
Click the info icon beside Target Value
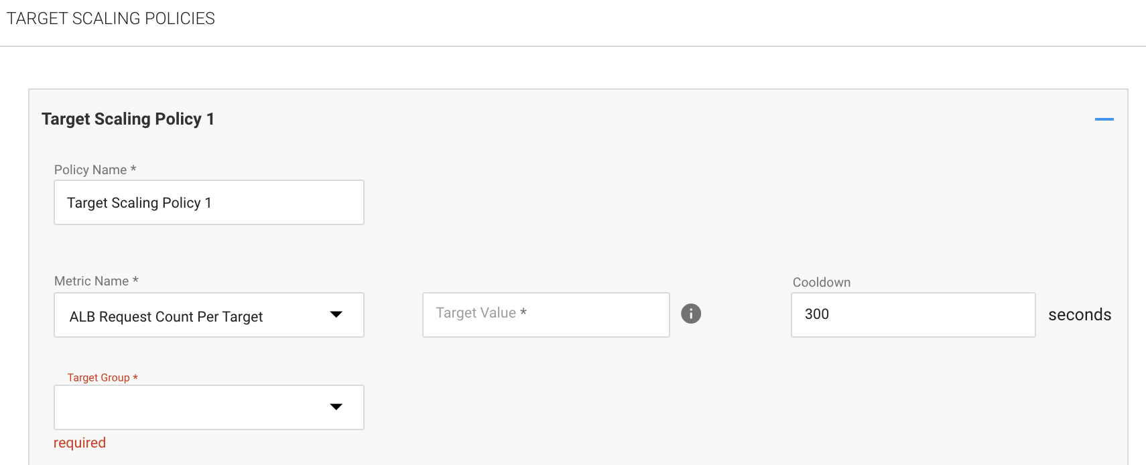pos(691,314)
